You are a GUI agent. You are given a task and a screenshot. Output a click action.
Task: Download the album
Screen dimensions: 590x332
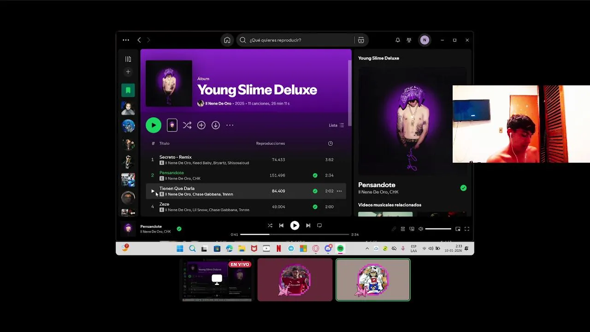[216, 125]
